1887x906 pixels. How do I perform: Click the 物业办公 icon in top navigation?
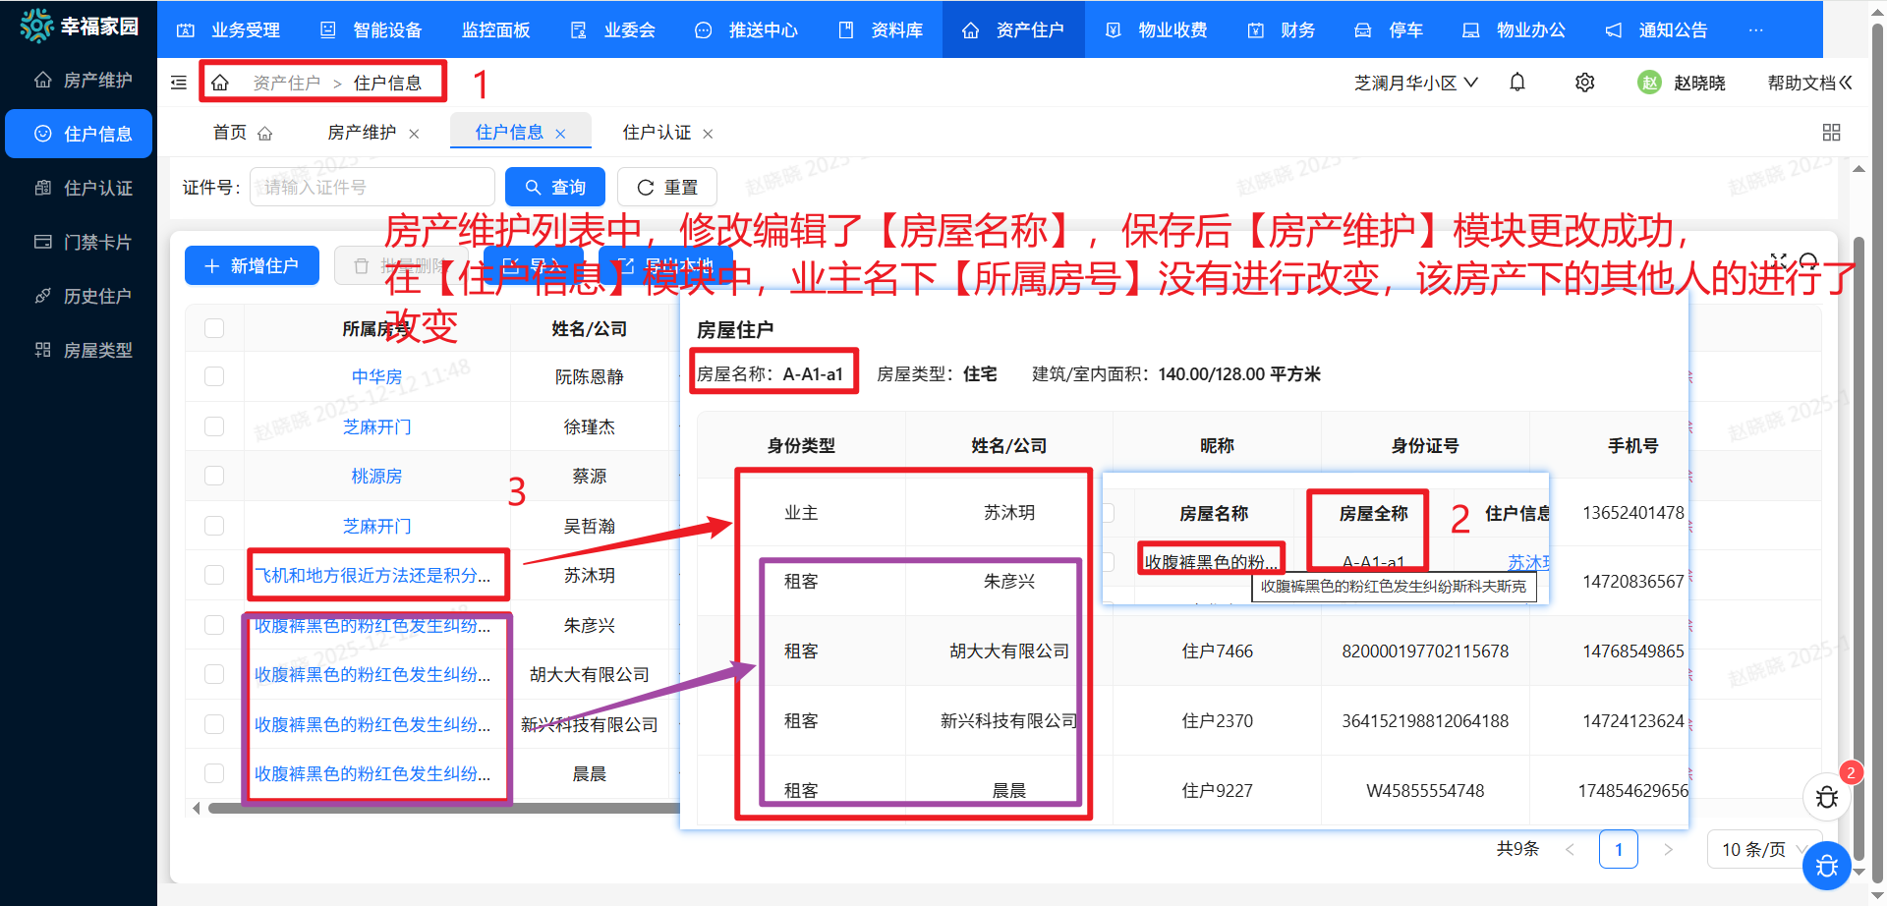click(x=1471, y=30)
